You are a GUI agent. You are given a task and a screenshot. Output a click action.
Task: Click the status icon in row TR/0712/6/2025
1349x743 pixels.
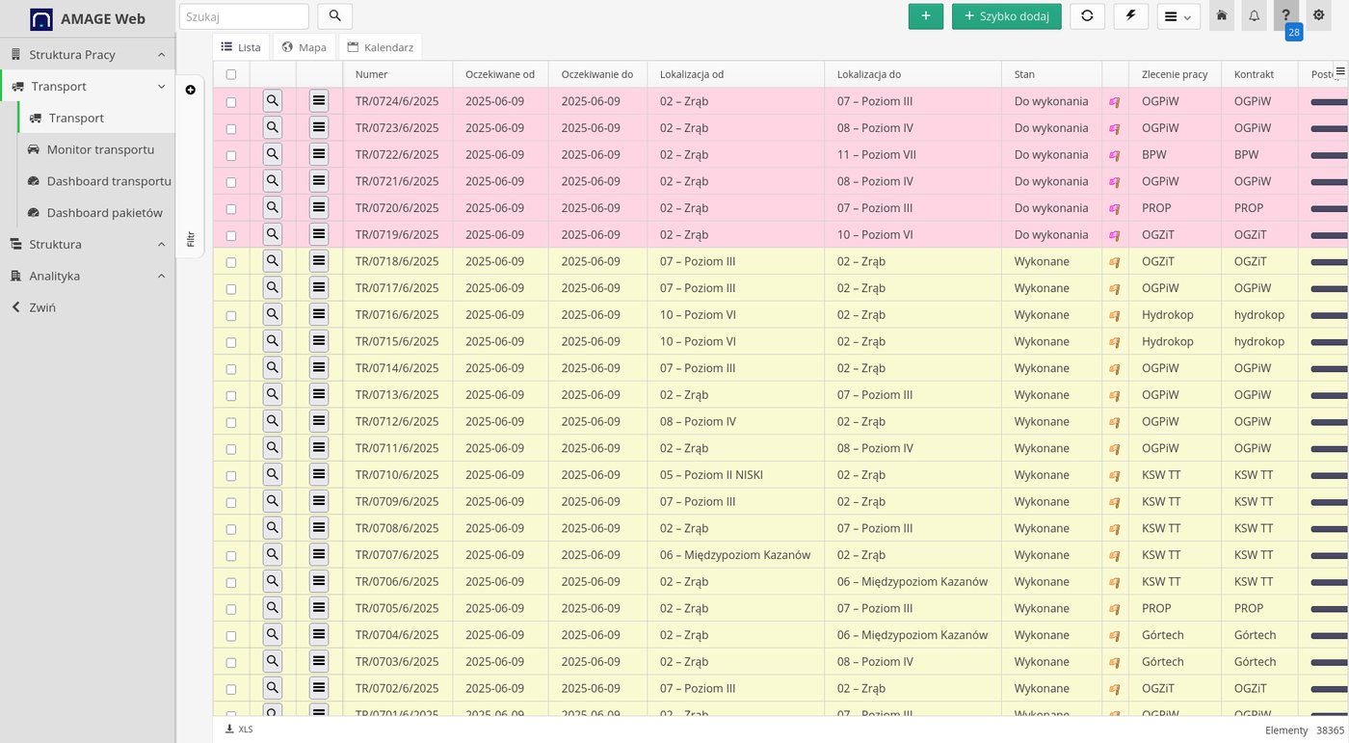(x=1115, y=422)
